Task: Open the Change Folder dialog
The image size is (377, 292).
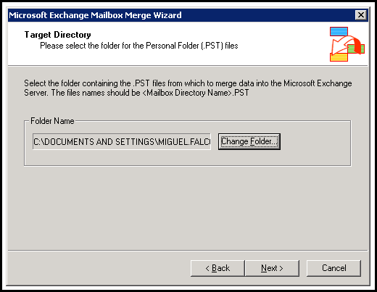Action: 249,141
